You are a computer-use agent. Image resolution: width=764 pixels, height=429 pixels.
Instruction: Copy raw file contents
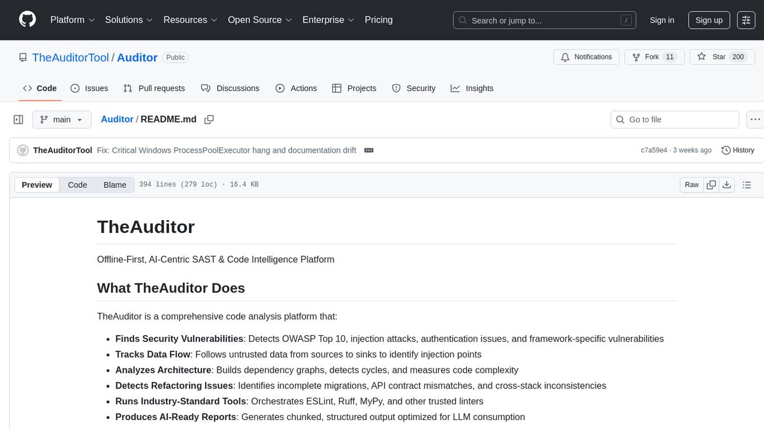click(711, 185)
